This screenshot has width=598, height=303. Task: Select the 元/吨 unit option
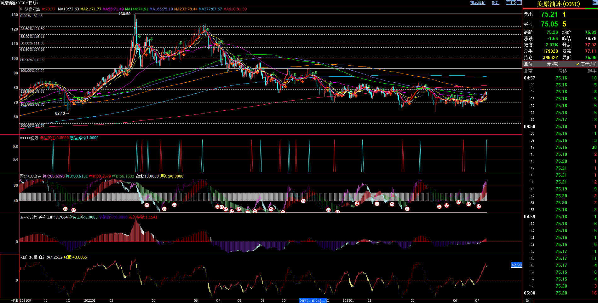click(552, 64)
